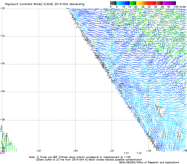Click the legend tick label '25'

pyautogui.click(x=143, y=7)
